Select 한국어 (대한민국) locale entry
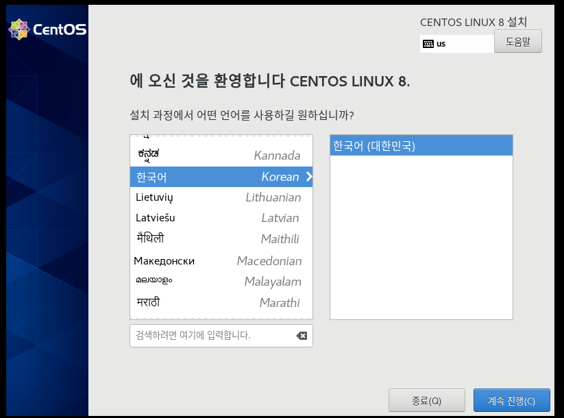The width and height of the screenshot is (564, 418). click(x=421, y=146)
